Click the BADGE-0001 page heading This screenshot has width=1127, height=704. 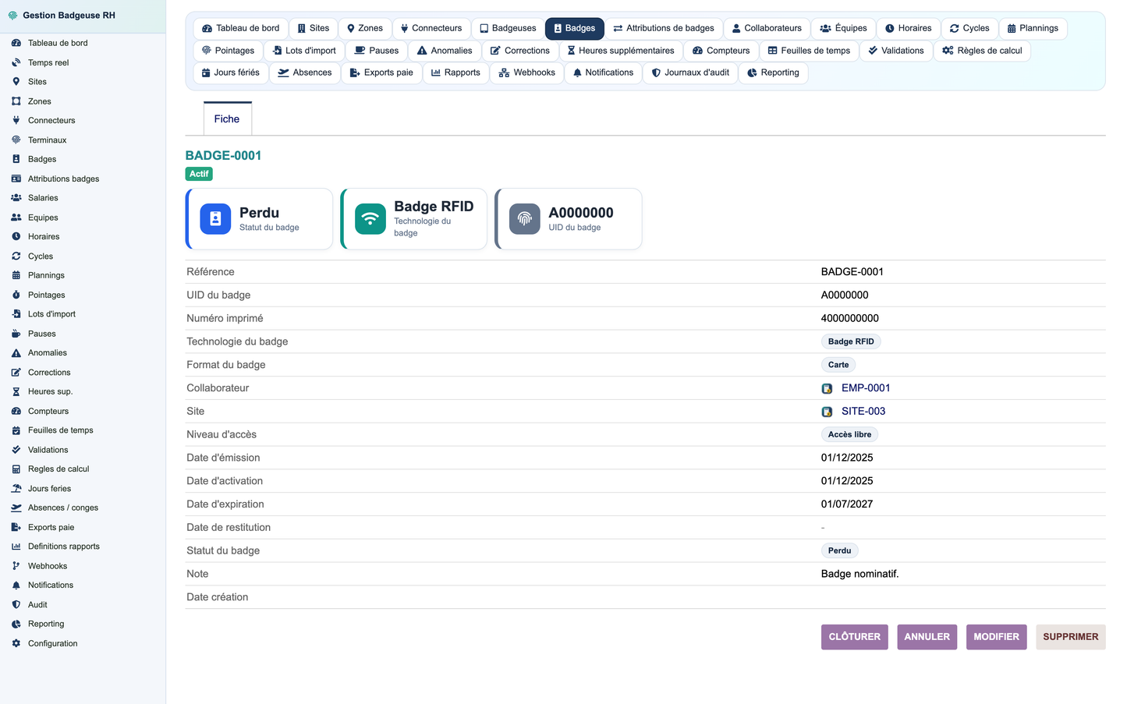[223, 155]
